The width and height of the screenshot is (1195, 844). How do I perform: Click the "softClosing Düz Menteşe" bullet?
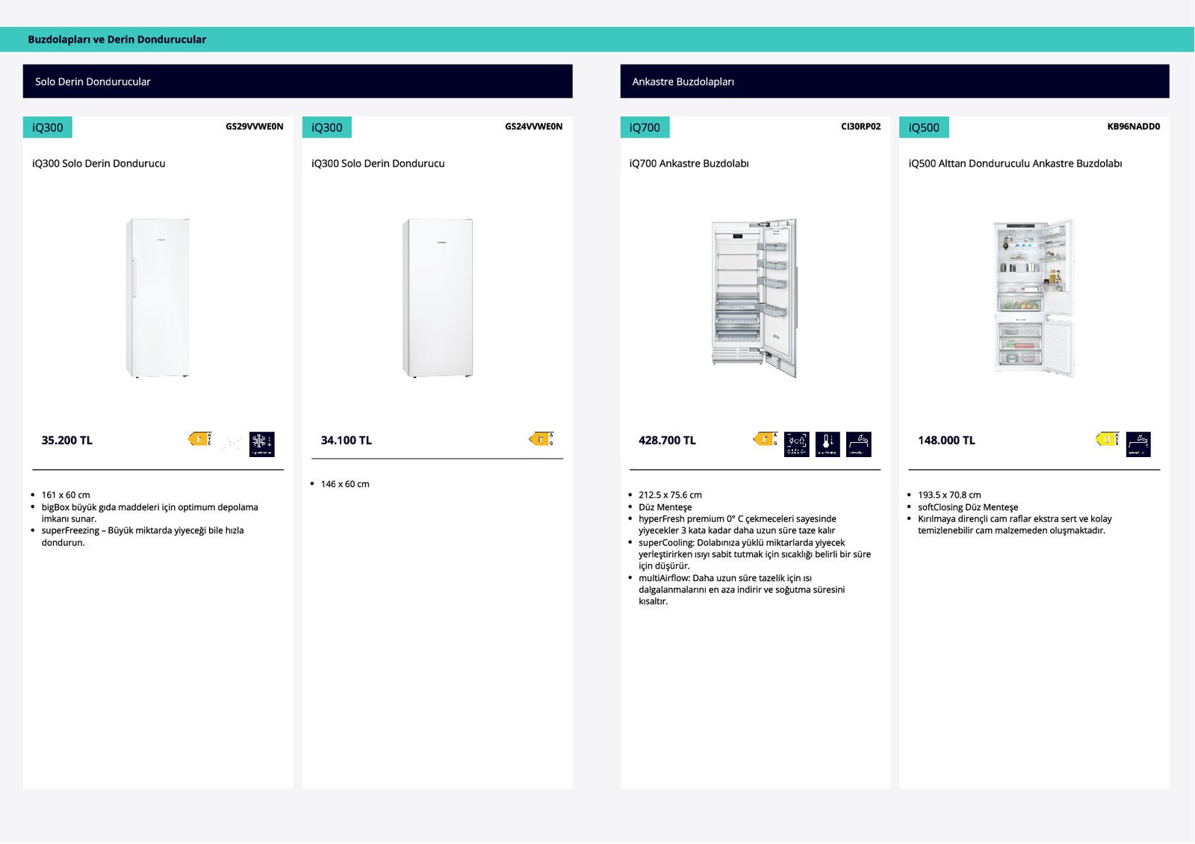click(x=968, y=507)
